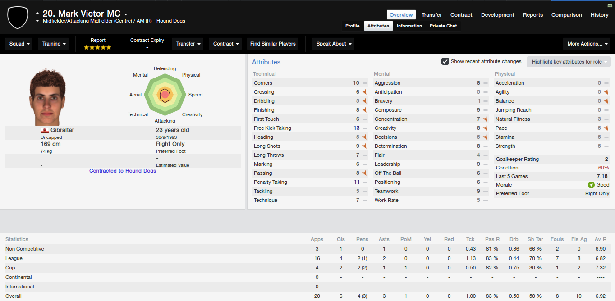Click Find Similar Players button
The width and height of the screenshot is (615, 301).
click(x=273, y=44)
